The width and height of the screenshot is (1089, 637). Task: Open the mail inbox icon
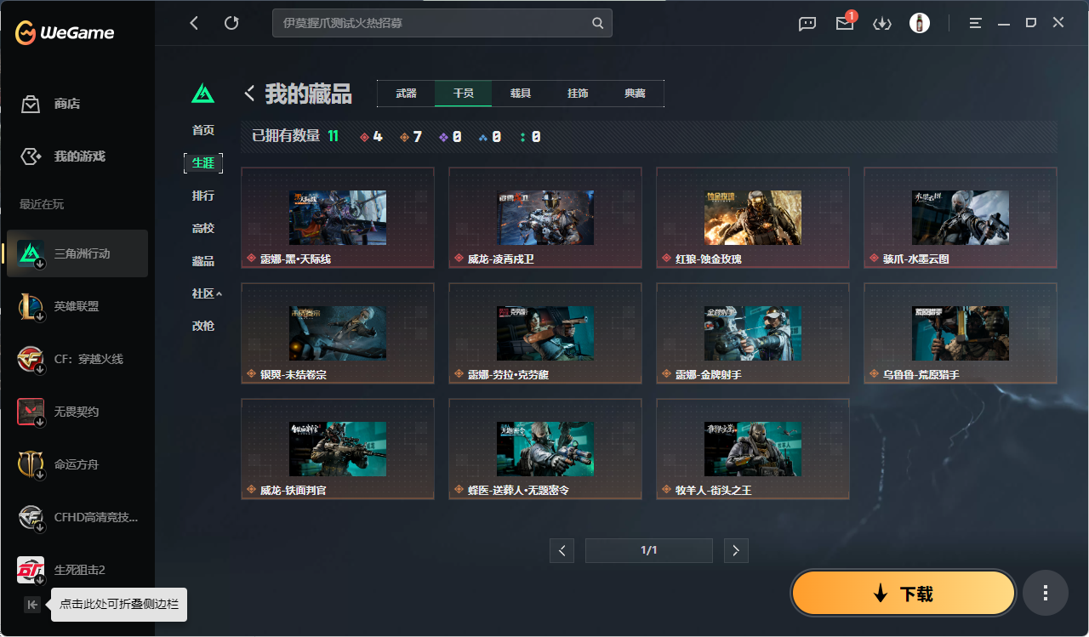[845, 24]
